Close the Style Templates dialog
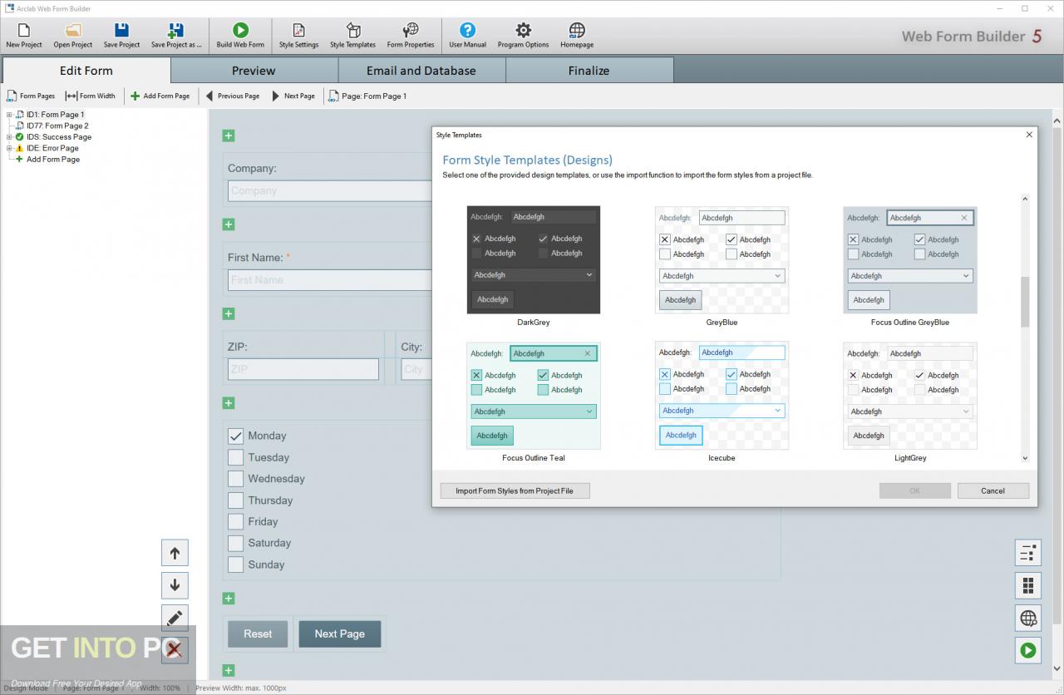This screenshot has width=1064, height=695. pyautogui.click(x=1028, y=135)
